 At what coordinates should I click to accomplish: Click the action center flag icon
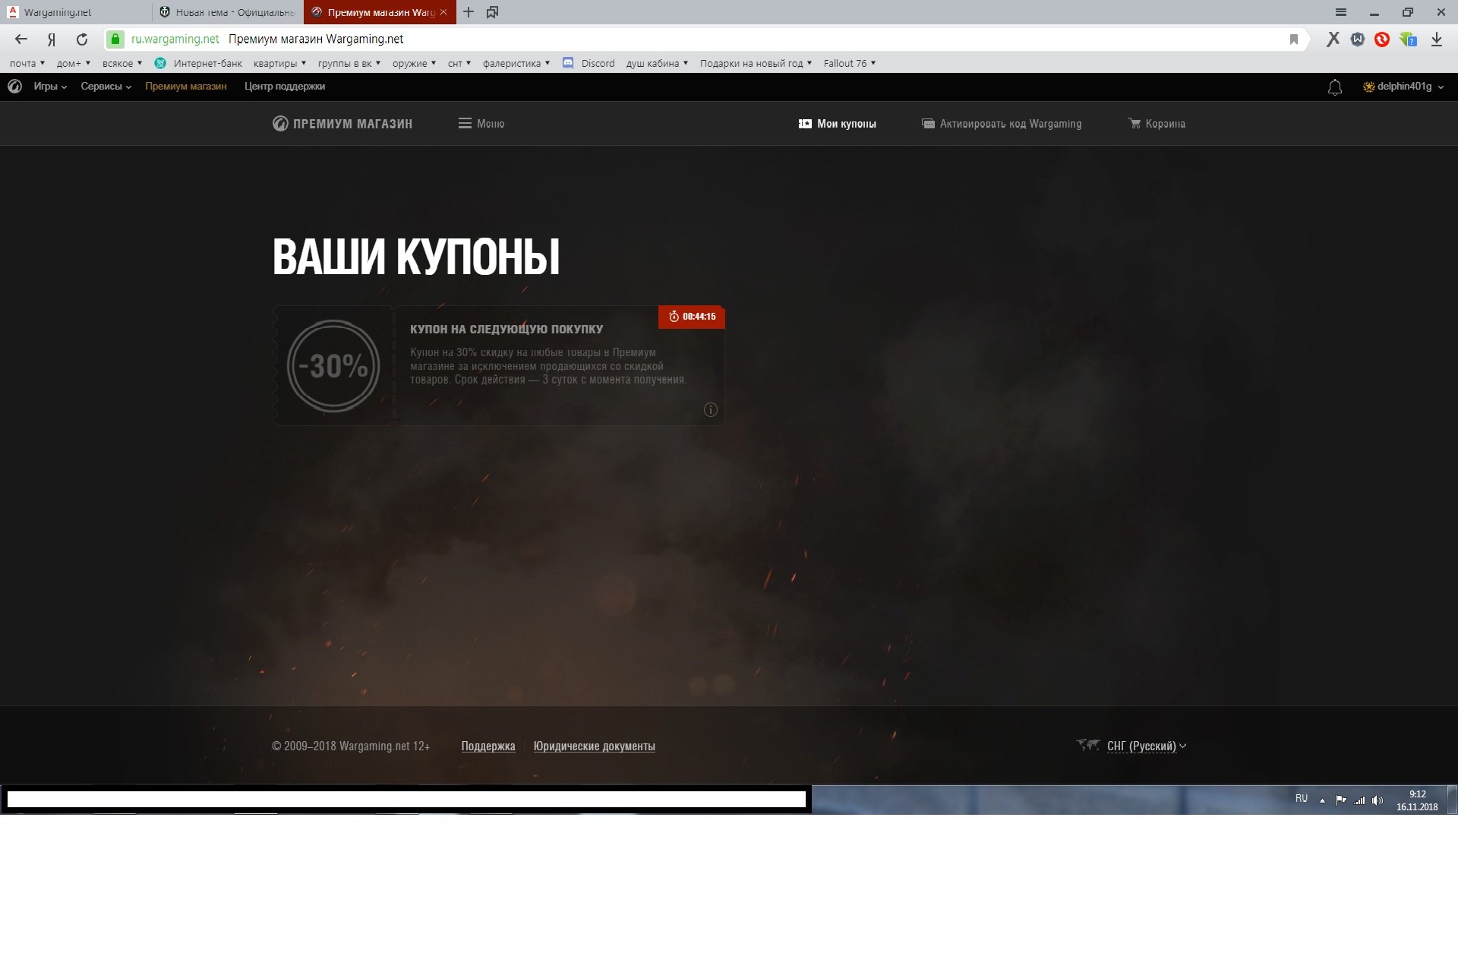1340,800
